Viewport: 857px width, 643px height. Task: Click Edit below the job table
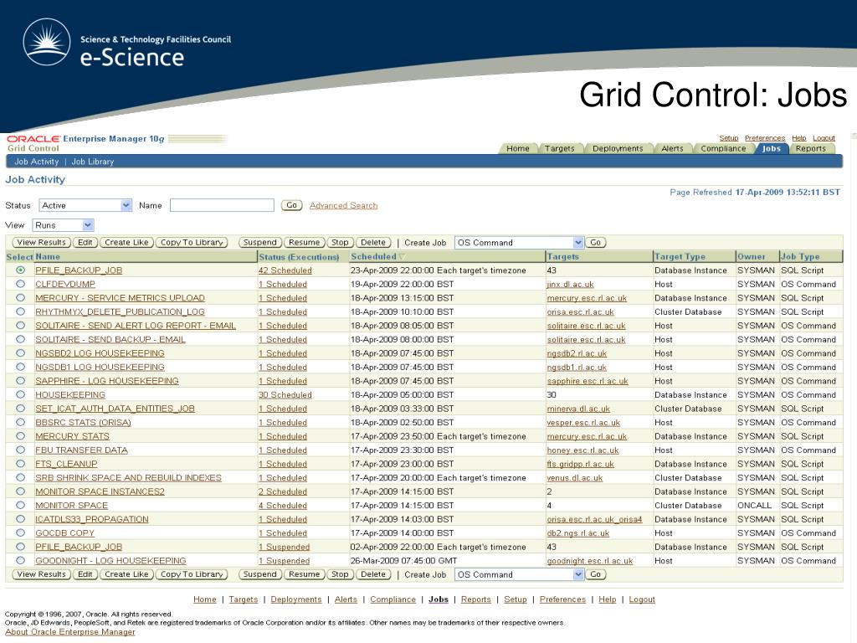pos(85,574)
